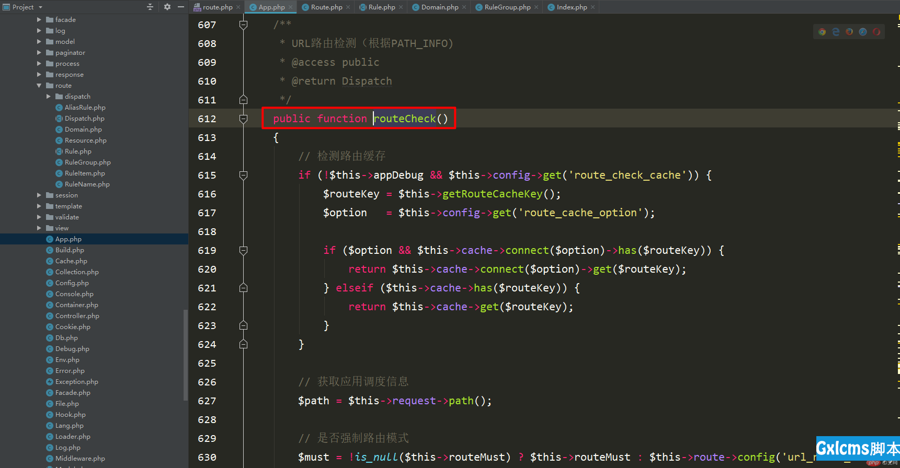Collapse the route folder
The width and height of the screenshot is (900, 468).
pos(39,85)
